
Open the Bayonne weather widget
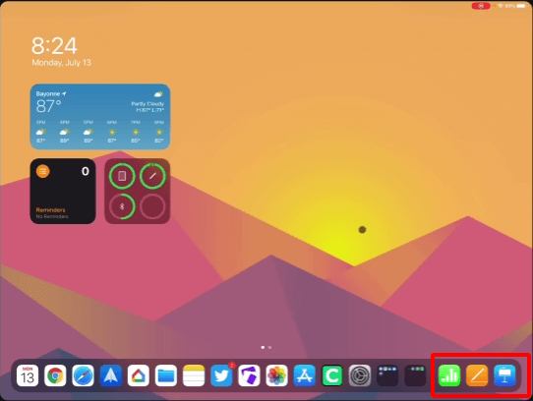point(100,117)
